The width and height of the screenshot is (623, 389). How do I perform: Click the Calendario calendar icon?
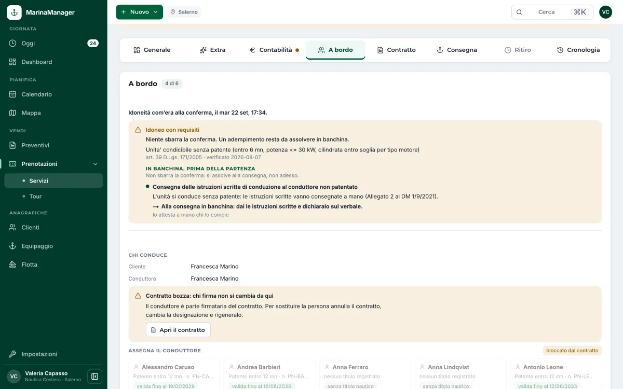click(x=13, y=94)
